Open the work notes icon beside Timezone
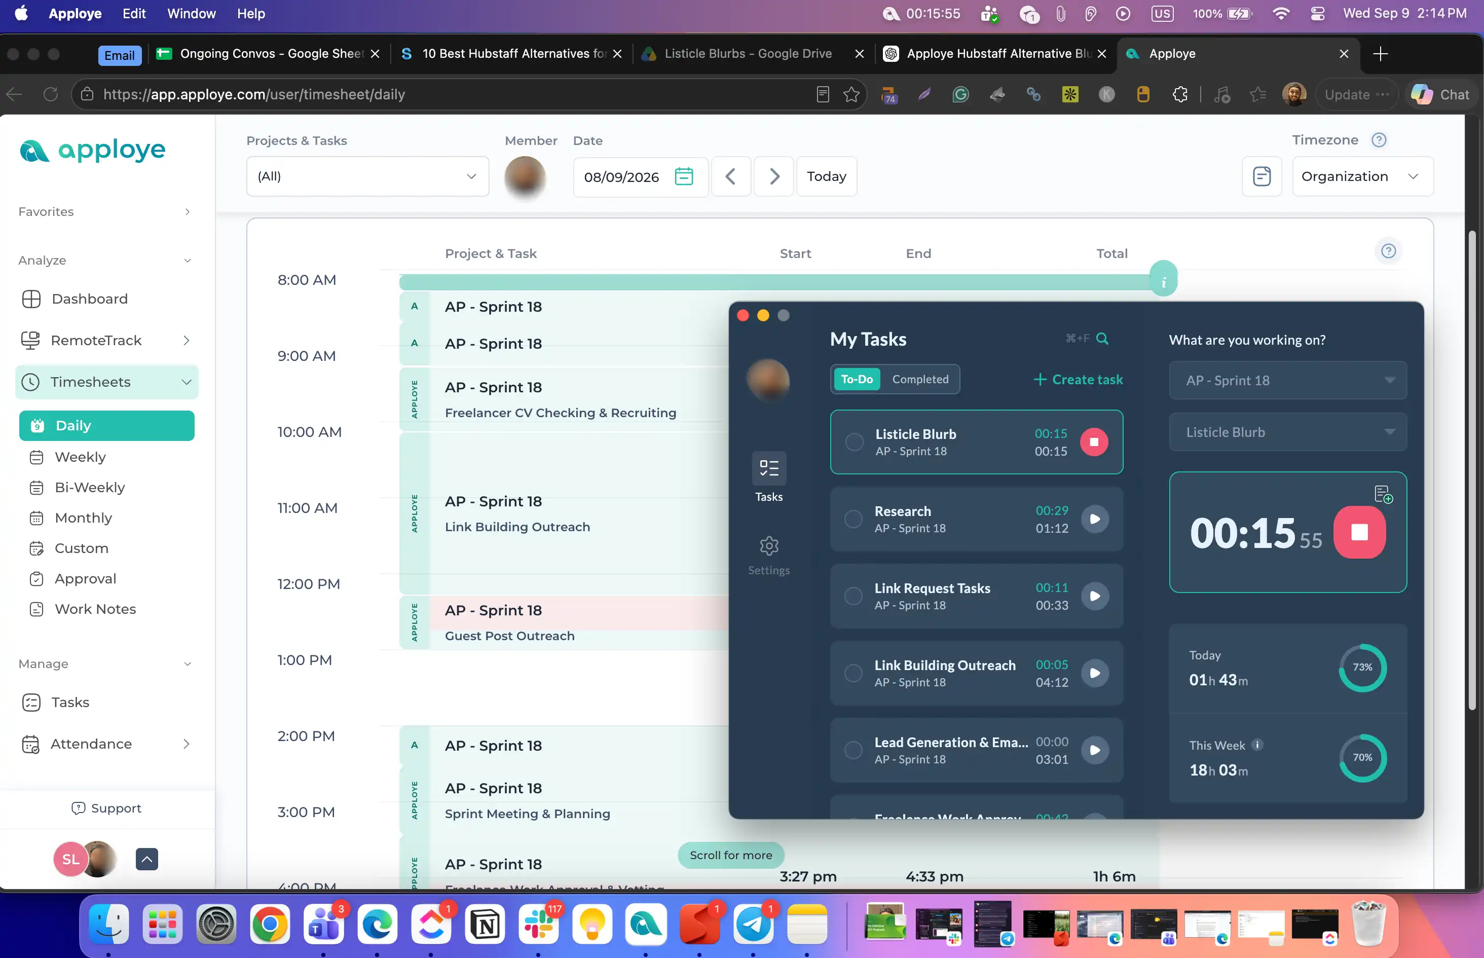The width and height of the screenshot is (1484, 958). (x=1262, y=177)
